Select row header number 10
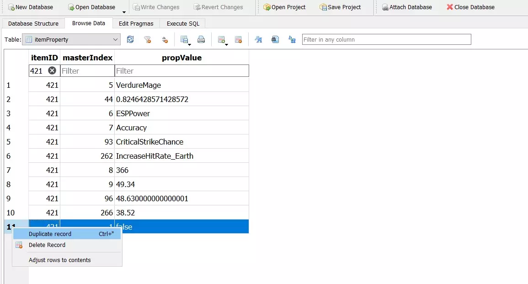 point(16,213)
